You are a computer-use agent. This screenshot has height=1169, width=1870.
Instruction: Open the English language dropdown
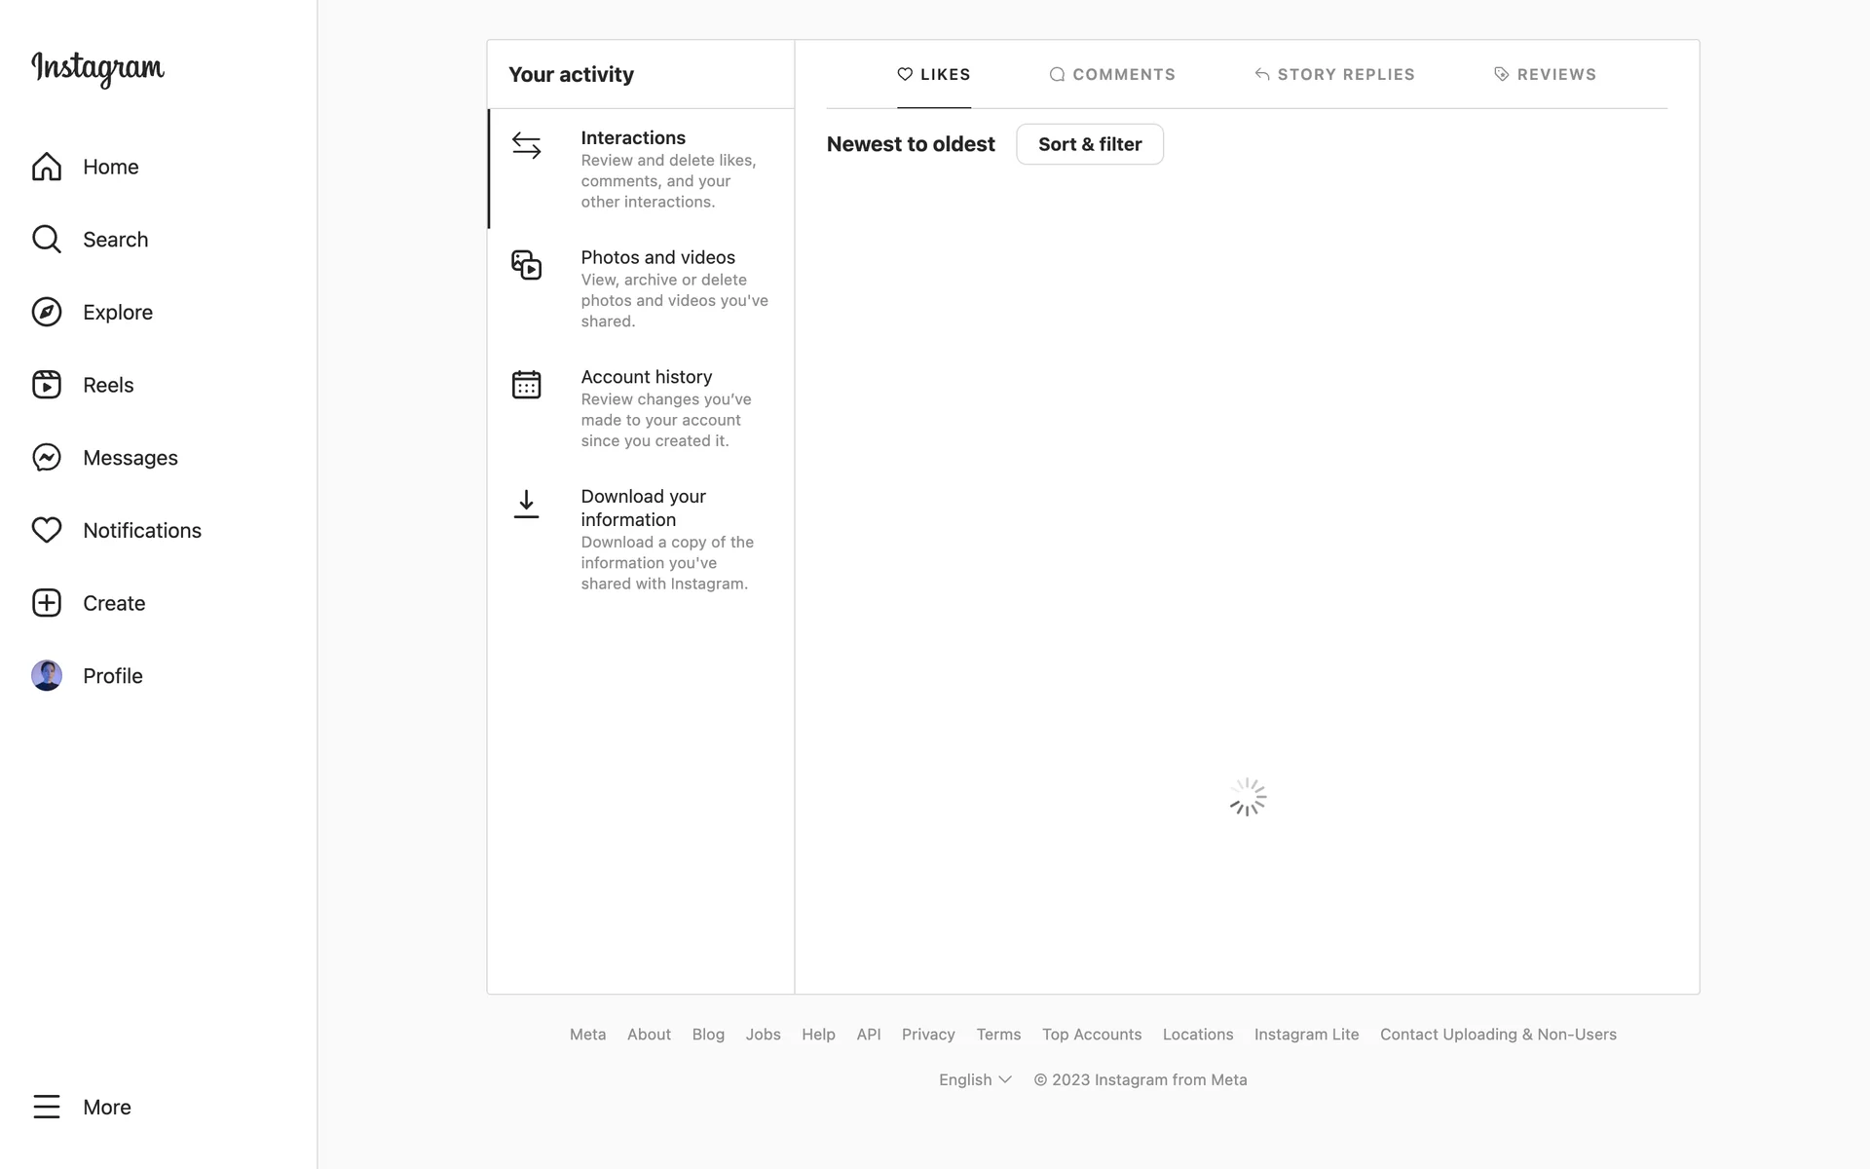point(975,1079)
